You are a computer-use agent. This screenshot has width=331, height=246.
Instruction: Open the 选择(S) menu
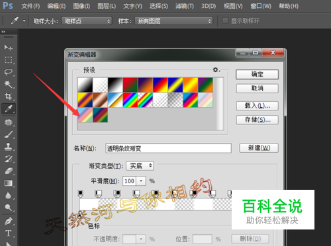click(x=159, y=6)
